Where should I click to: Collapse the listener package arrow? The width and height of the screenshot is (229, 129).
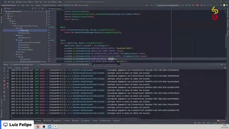click(x=15, y=35)
